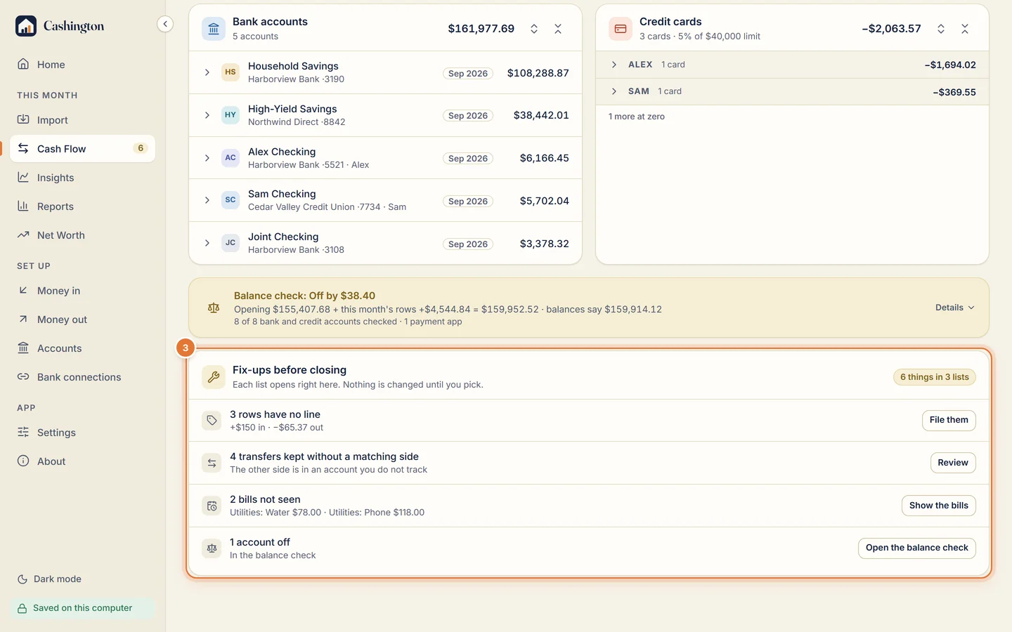Open Reports from the sidebar
This screenshot has width=1012, height=632.
coord(83,206)
